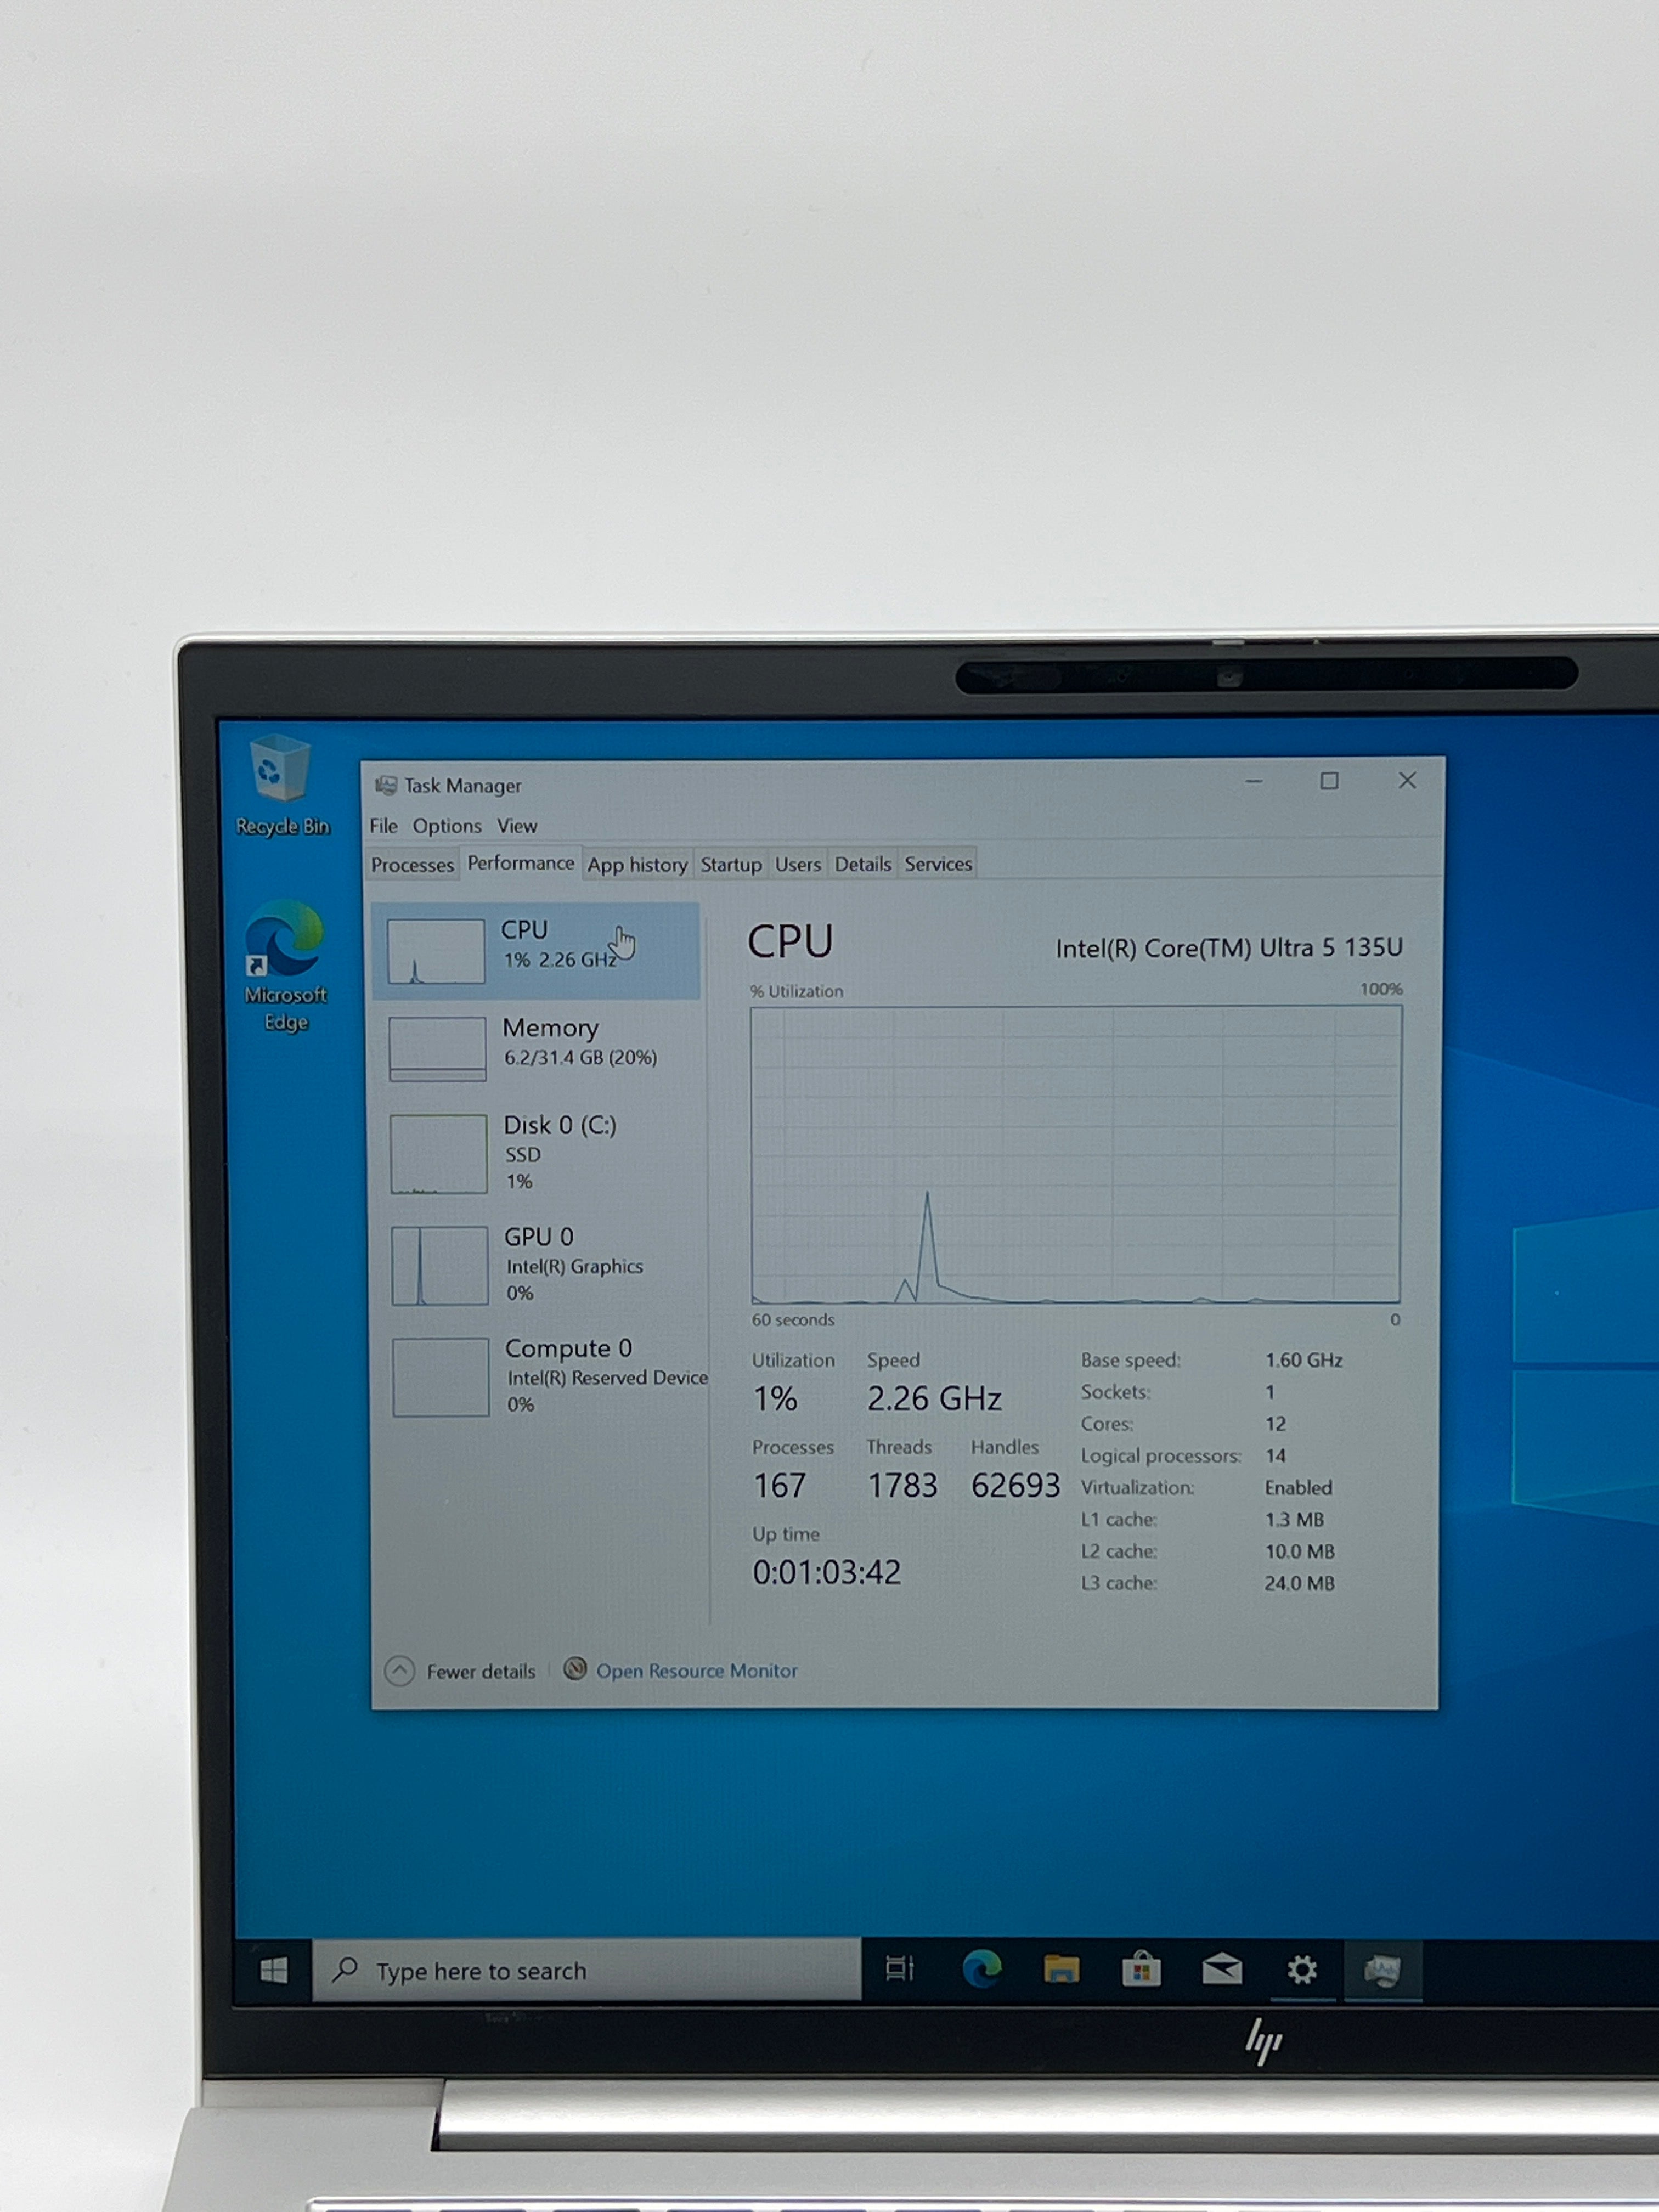Image resolution: width=1659 pixels, height=2212 pixels.
Task: Click the utilization value '1%'
Action: coord(775,1398)
